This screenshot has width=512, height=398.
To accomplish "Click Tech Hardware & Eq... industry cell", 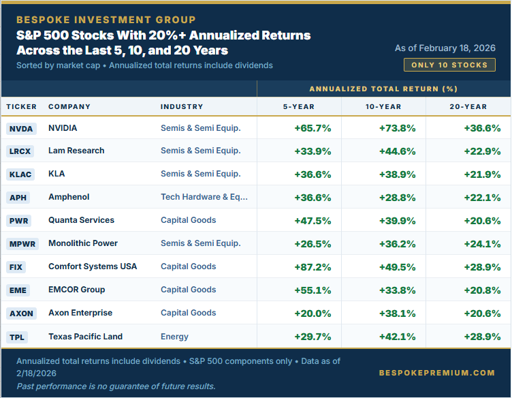I will pyautogui.click(x=204, y=197).
